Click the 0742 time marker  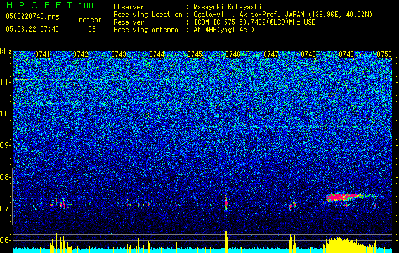click(x=81, y=54)
